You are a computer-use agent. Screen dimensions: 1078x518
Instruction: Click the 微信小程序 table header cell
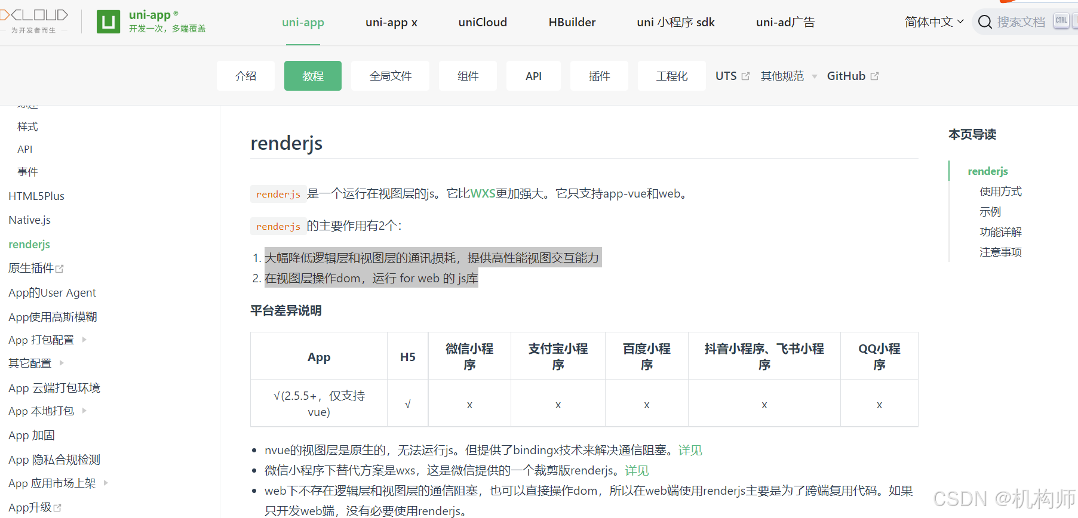(x=469, y=356)
